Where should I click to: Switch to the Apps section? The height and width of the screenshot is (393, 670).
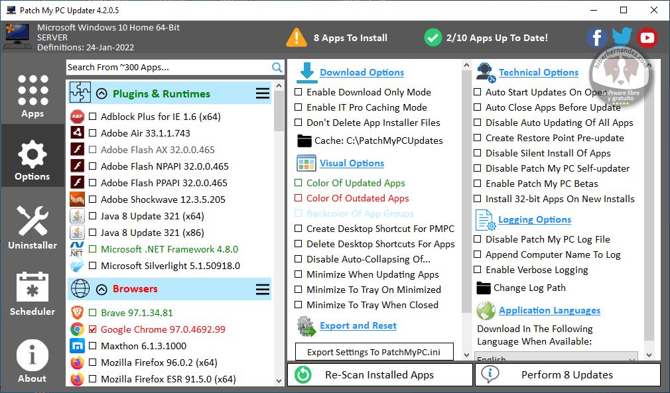point(33,96)
